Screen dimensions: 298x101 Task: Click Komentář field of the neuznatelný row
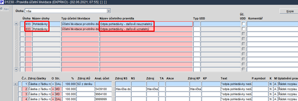point(272,24)
